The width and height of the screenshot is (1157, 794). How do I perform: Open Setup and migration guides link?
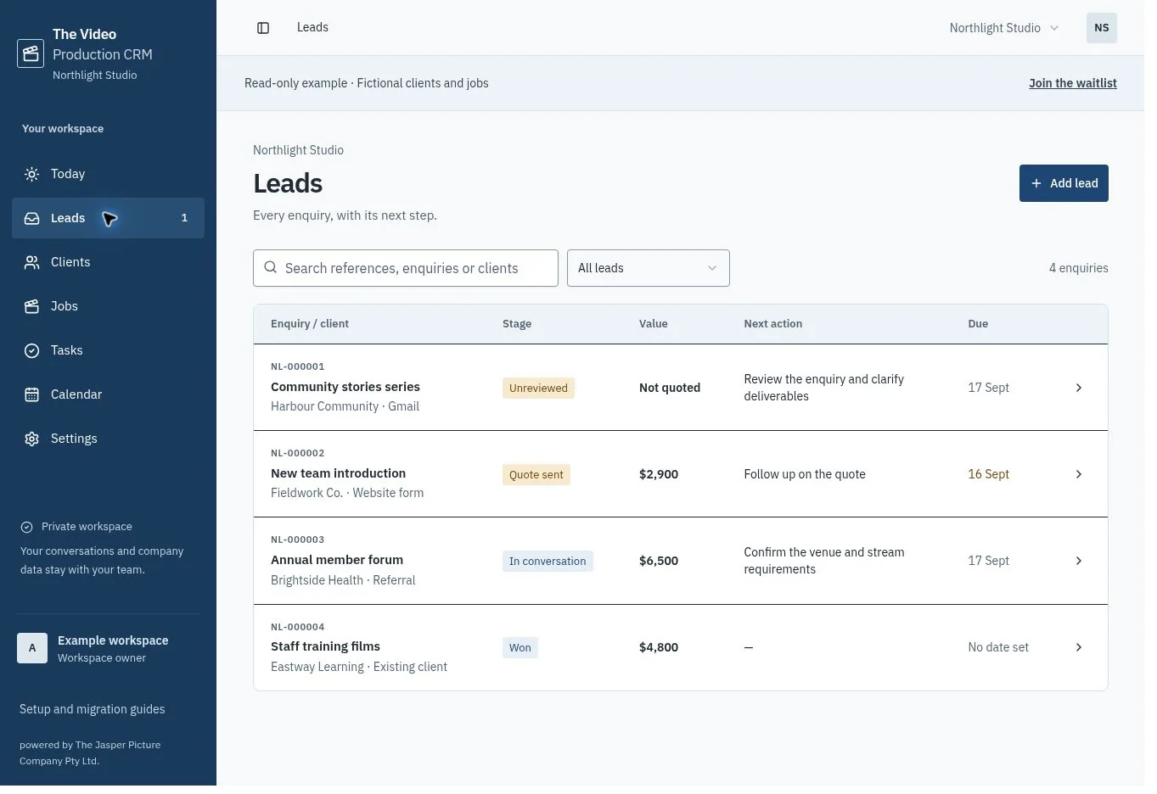[93, 709]
